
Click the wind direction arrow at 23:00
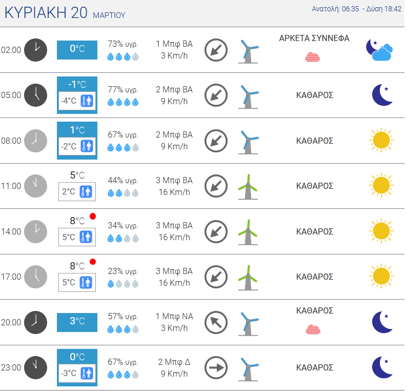coord(216,367)
